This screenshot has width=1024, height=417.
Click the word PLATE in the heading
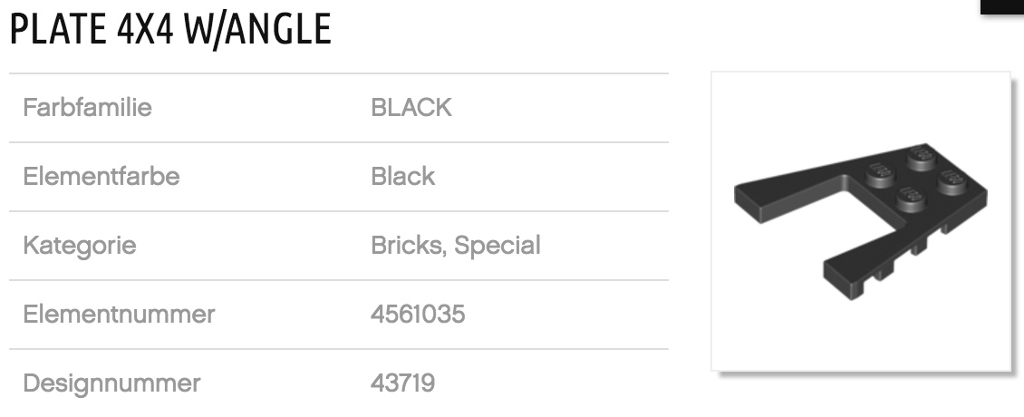[x=56, y=30]
